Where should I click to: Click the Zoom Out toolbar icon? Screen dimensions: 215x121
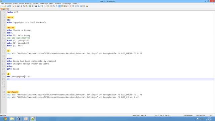pyautogui.click(x=45, y=6)
